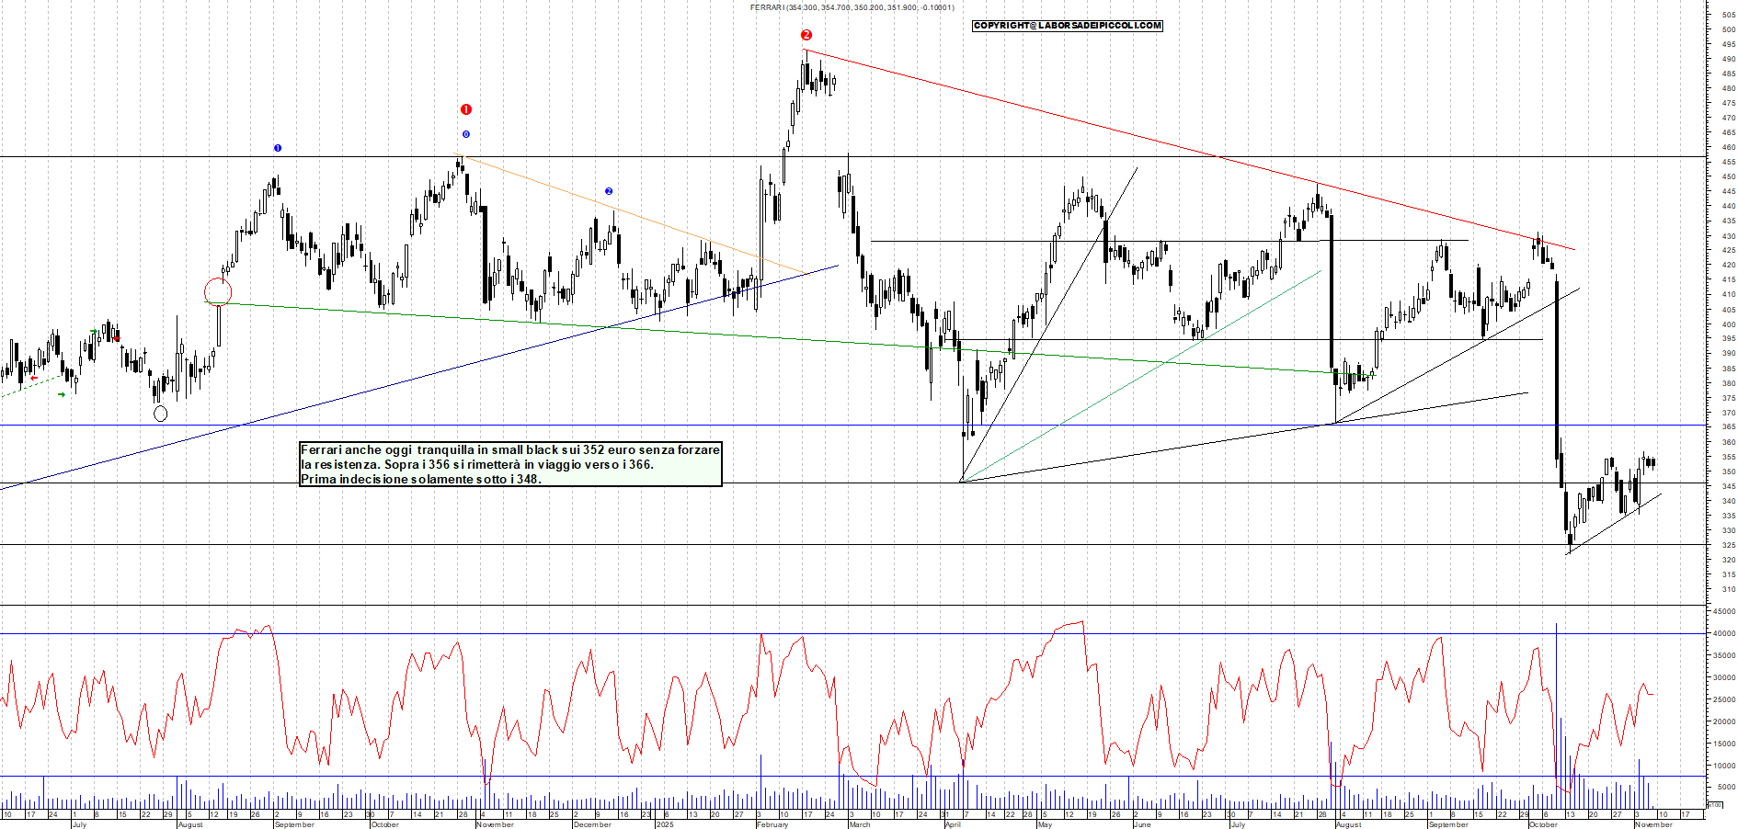This screenshot has width=1738, height=829.
Task: Select the blue "⓪" marker below ❶
Action: tap(465, 134)
